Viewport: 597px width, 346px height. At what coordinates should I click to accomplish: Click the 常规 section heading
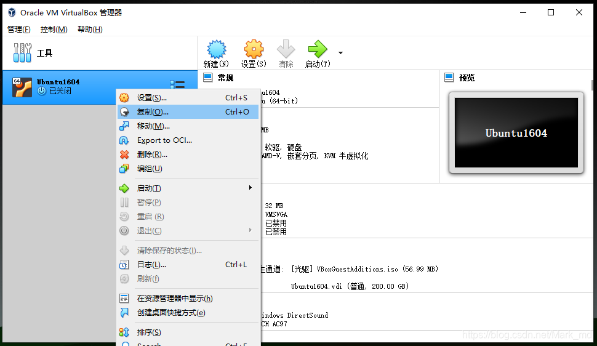click(x=225, y=78)
